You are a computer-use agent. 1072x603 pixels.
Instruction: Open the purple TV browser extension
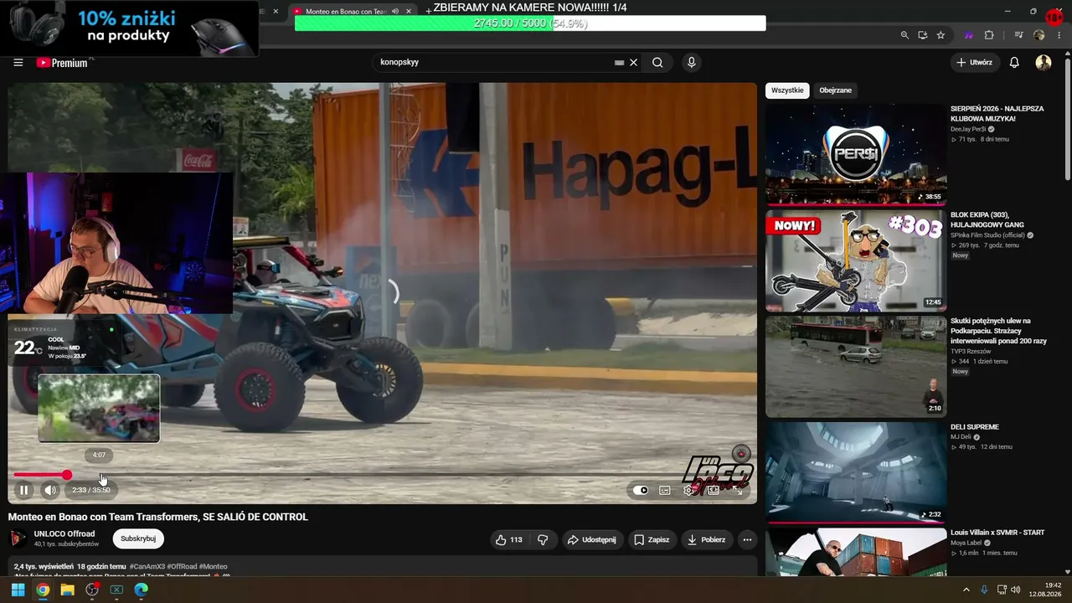tap(969, 35)
